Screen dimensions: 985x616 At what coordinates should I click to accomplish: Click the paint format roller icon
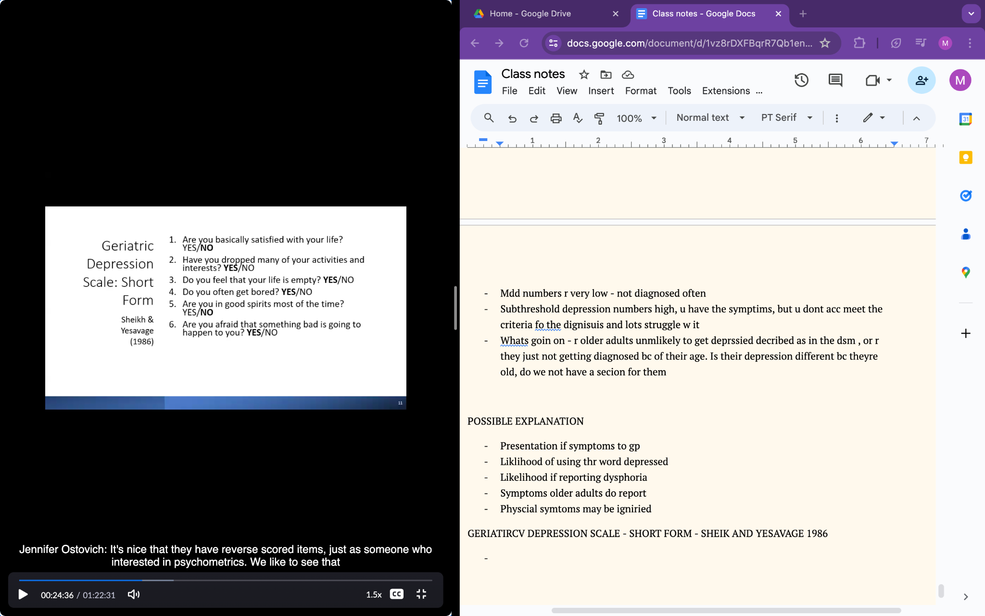click(x=599, y=118)
